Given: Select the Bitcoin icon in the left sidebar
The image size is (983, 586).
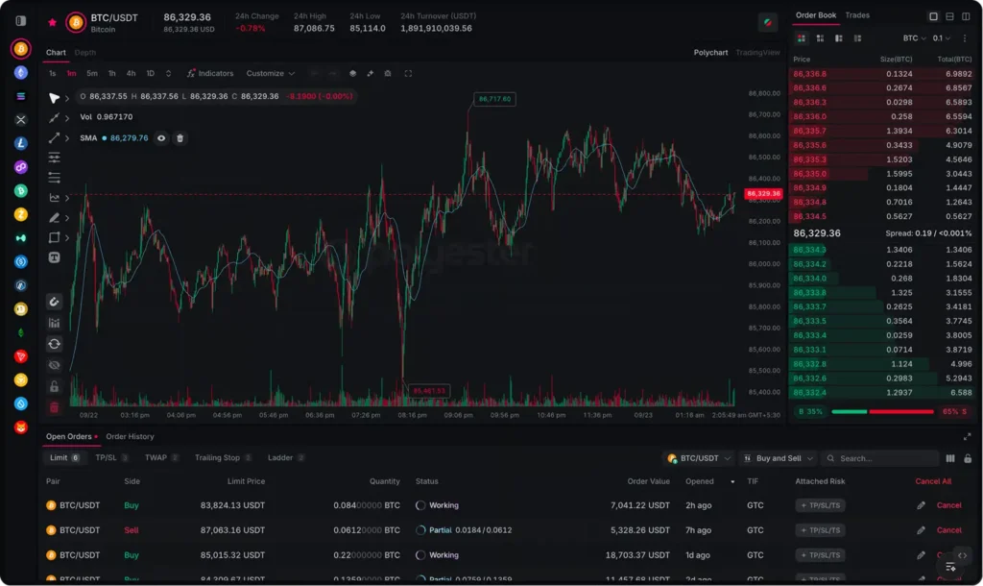Looking at the screenshot, I should [x=21, y=48].
